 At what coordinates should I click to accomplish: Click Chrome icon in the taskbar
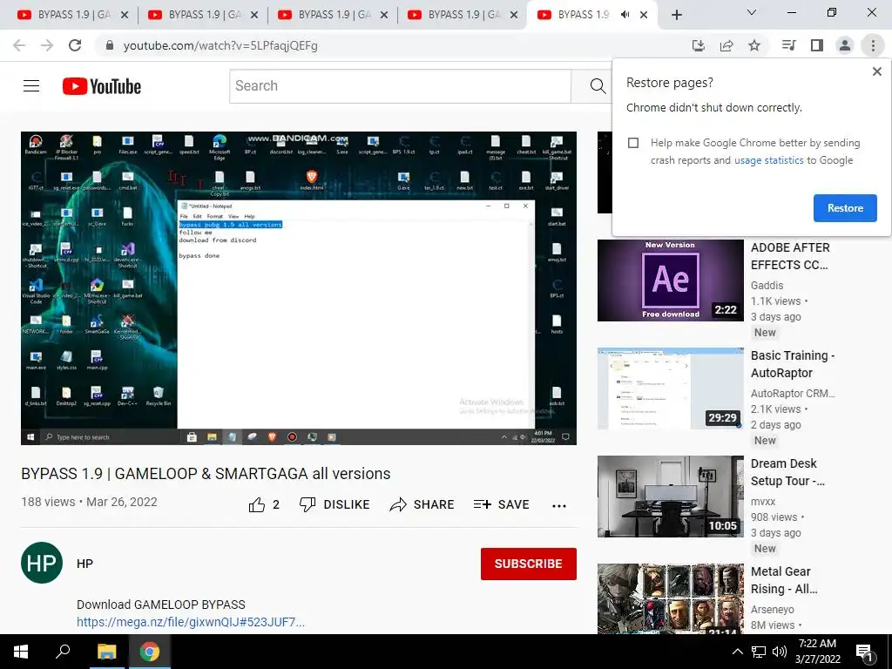click(x=150, y=652)
